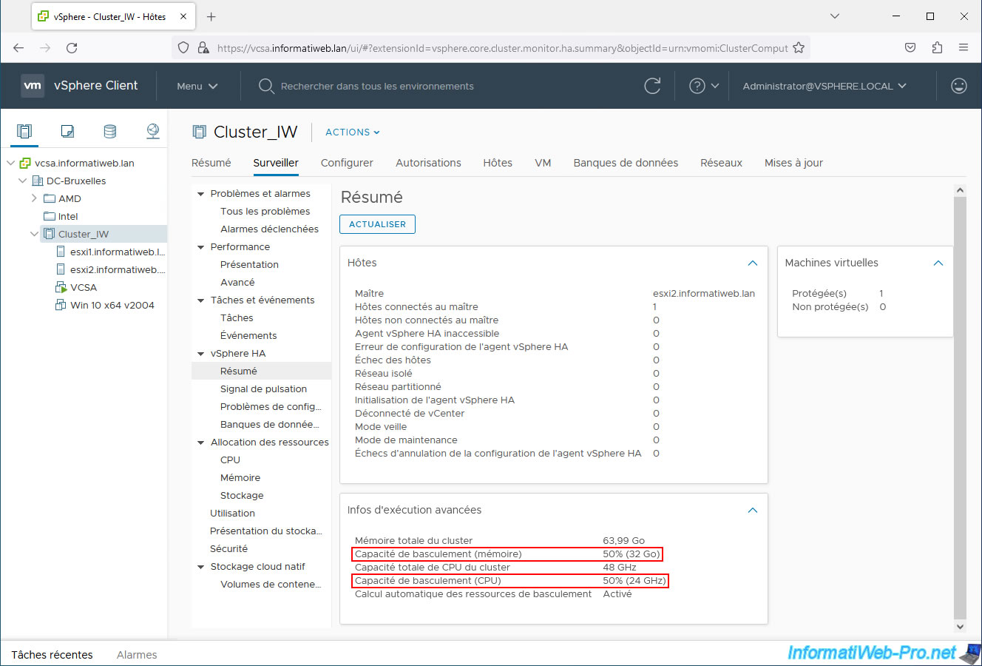Image resolution: width=982 pixels, height=666 pixels.
Task: Close the vSphere browser tab
Action: pos(184,16)
